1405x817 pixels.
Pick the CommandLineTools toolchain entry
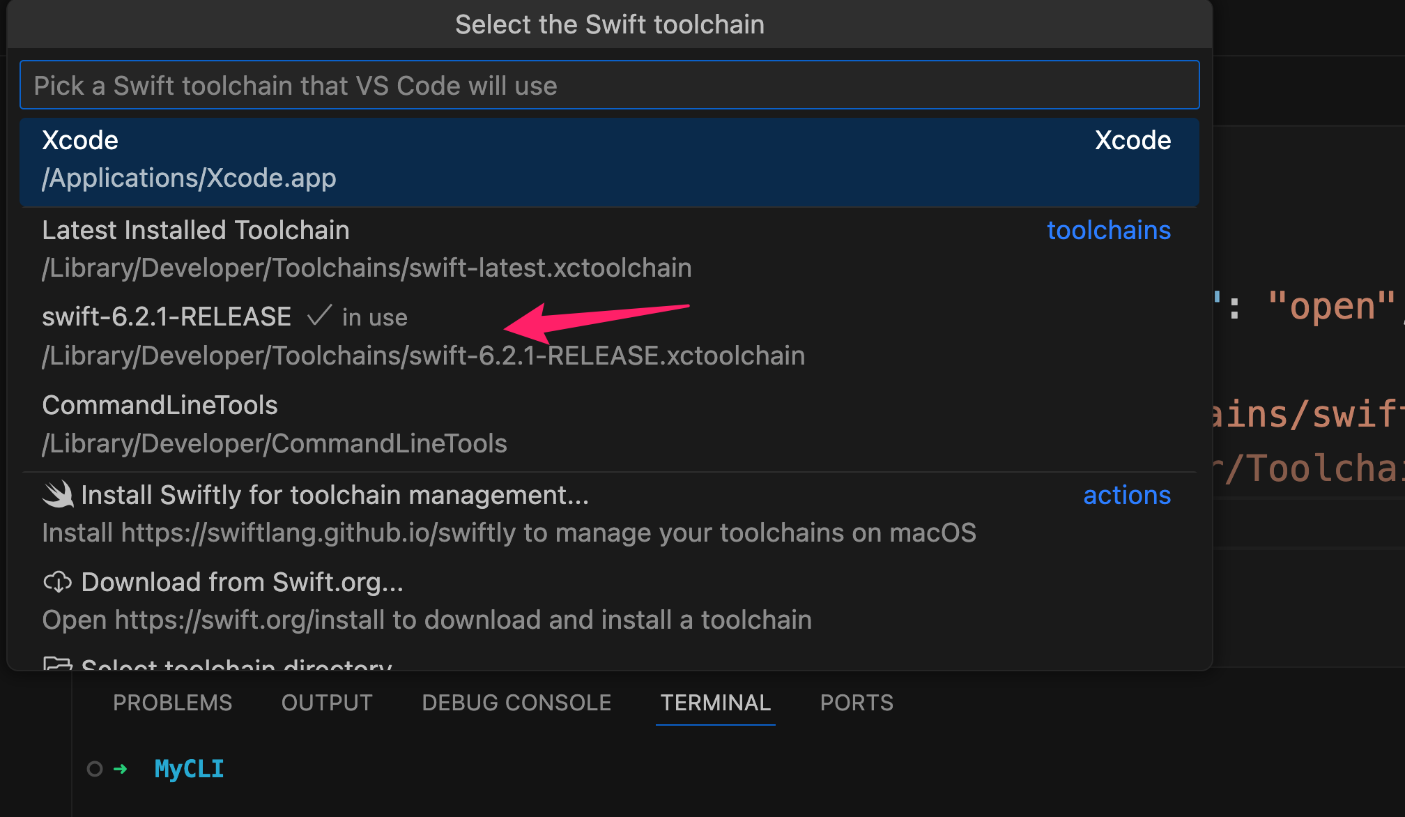160,406
